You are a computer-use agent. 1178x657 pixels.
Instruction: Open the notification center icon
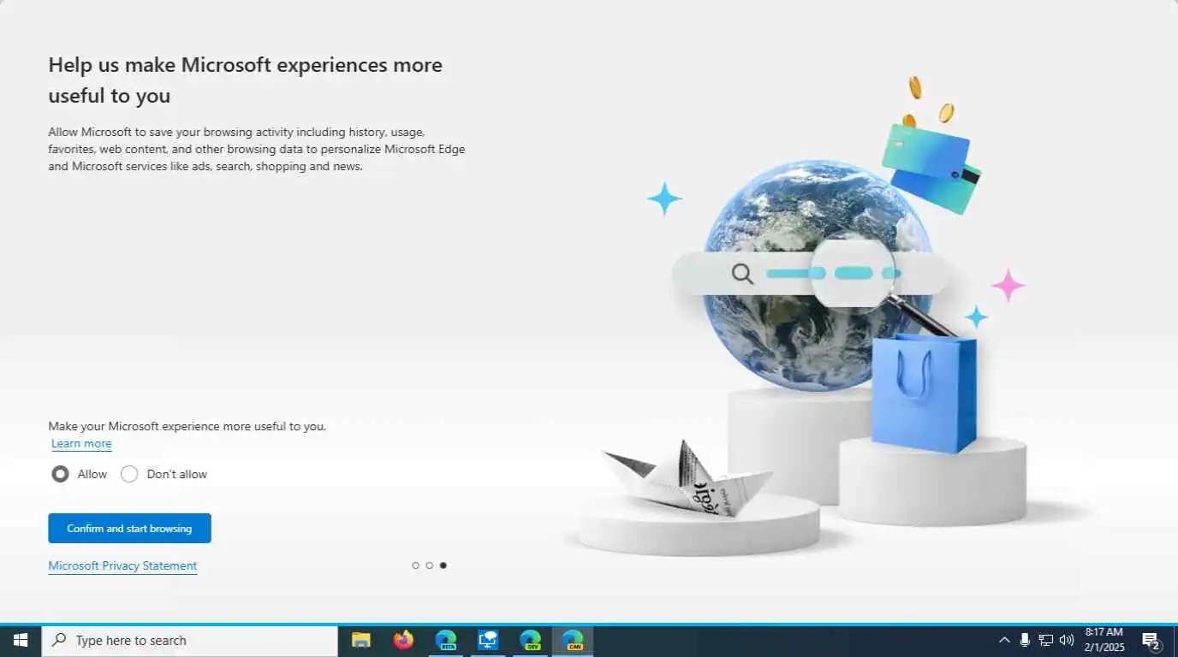pos(1151,641)
